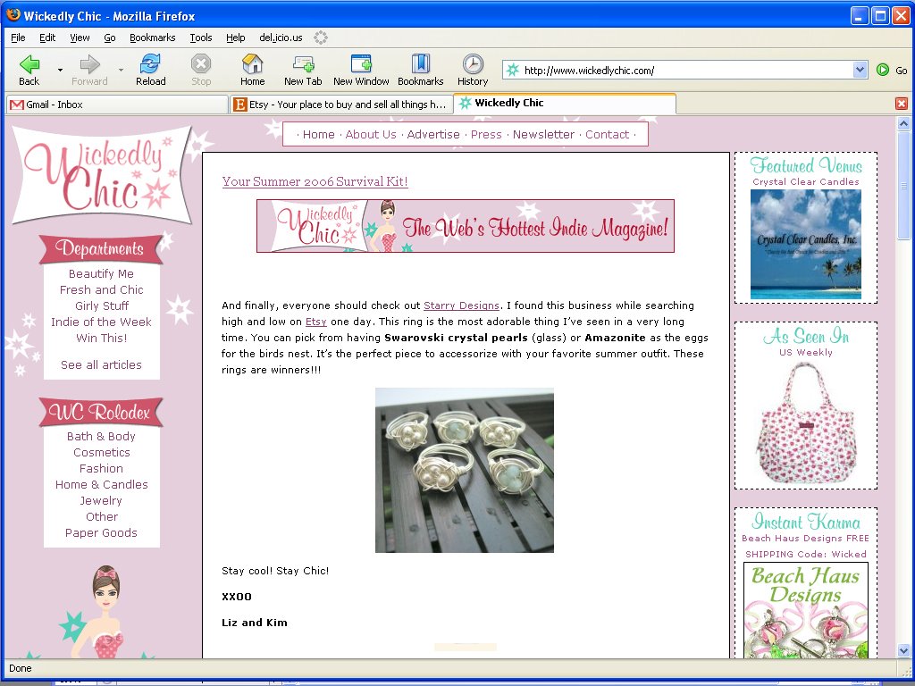Close the current tab with red X
The width and height of the screenshot is (915, 686).
click(x=902, y=104)
